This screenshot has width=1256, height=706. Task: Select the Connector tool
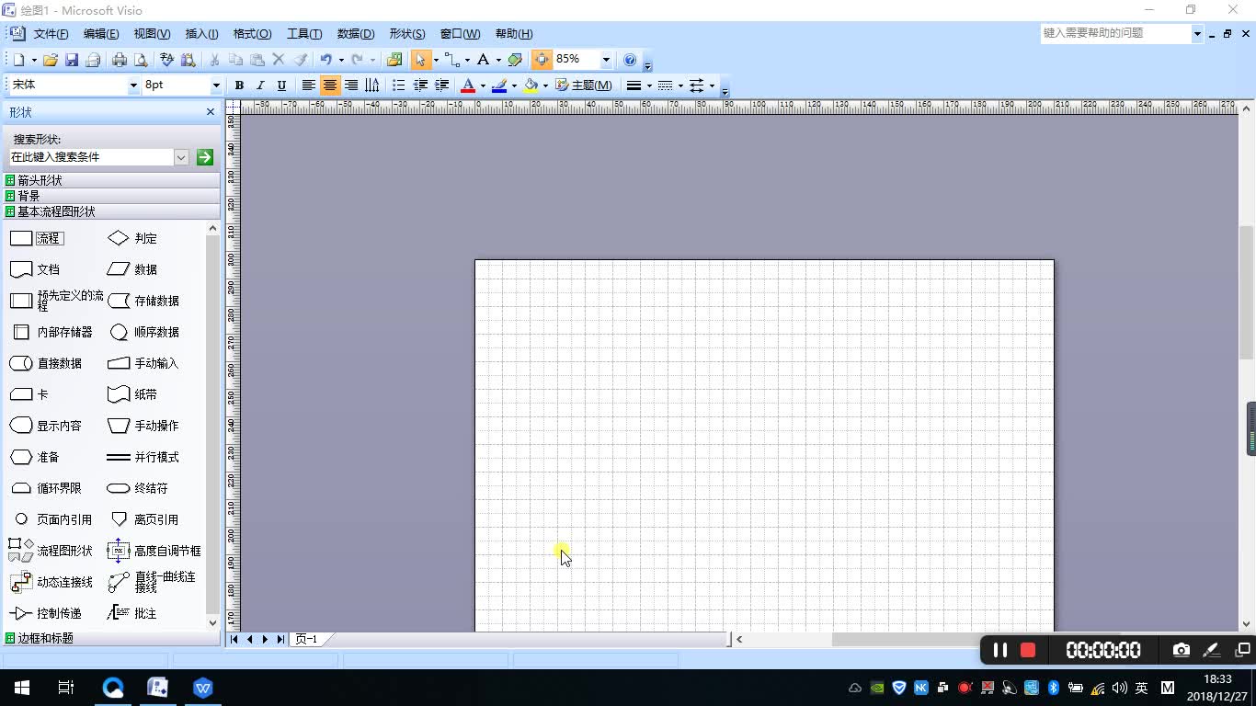click(x=453, y=59)
